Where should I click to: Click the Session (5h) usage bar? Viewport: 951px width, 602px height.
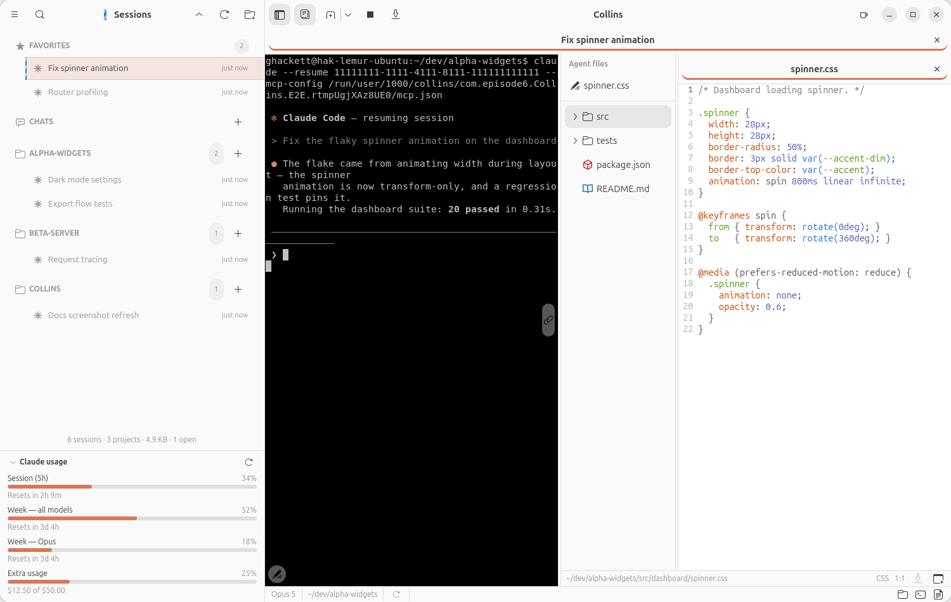pos(132,487)
